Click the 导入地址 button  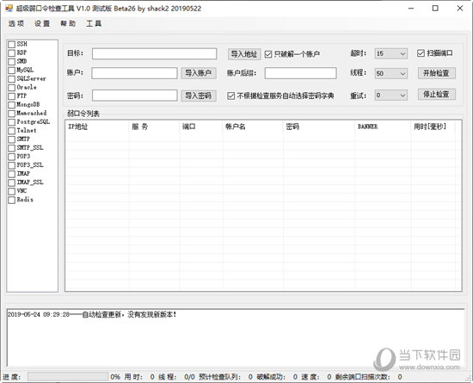[244, 54]
